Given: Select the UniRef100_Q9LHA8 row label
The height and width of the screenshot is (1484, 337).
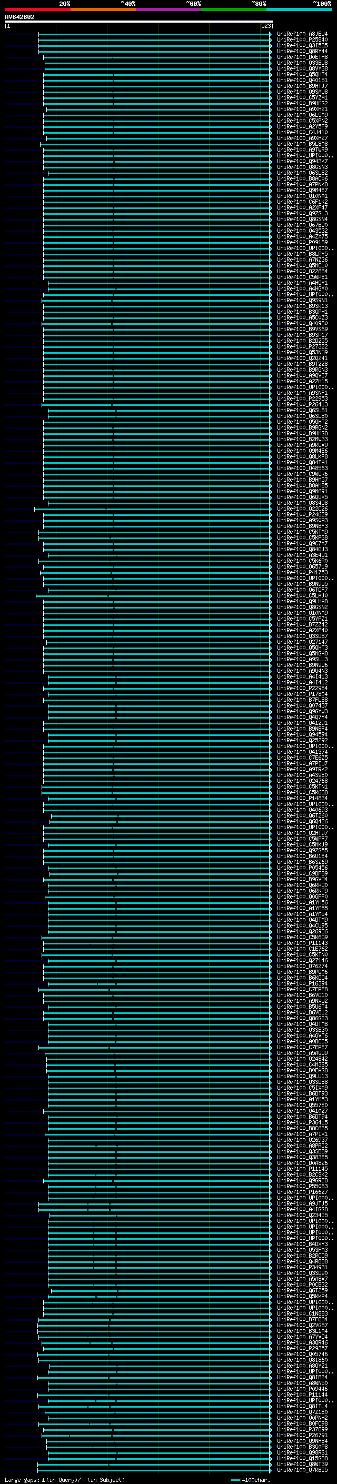Looking at the screenshot, I should [302, 601].
